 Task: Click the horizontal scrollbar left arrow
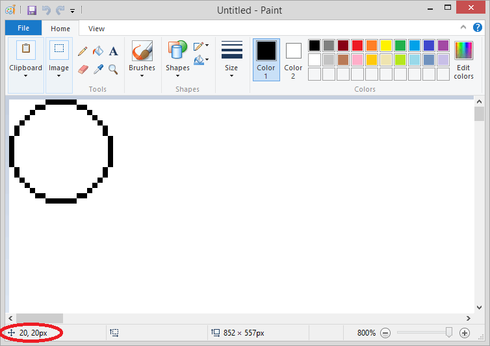tap(10, 318)
